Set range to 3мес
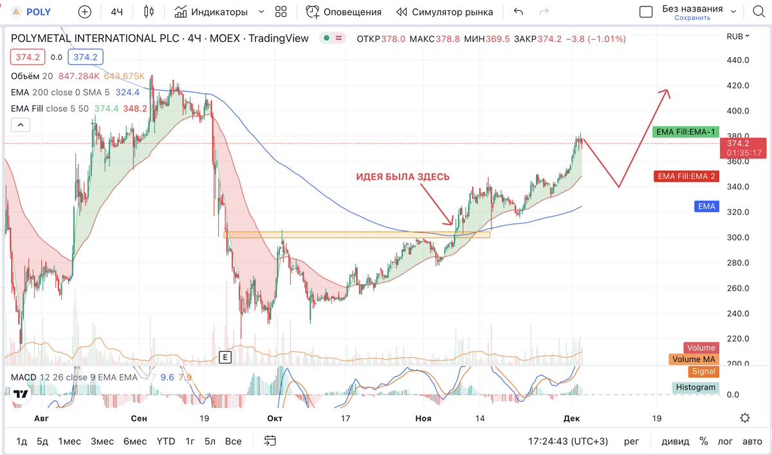 102,441
